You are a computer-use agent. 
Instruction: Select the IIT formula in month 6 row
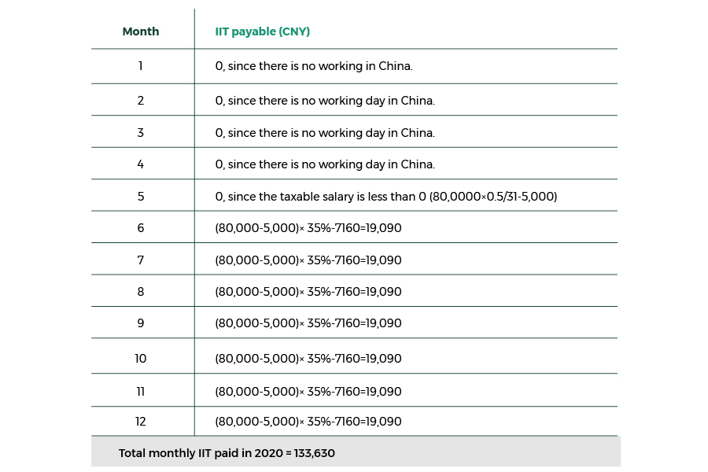pyautogui.click(x=308, y=228)
